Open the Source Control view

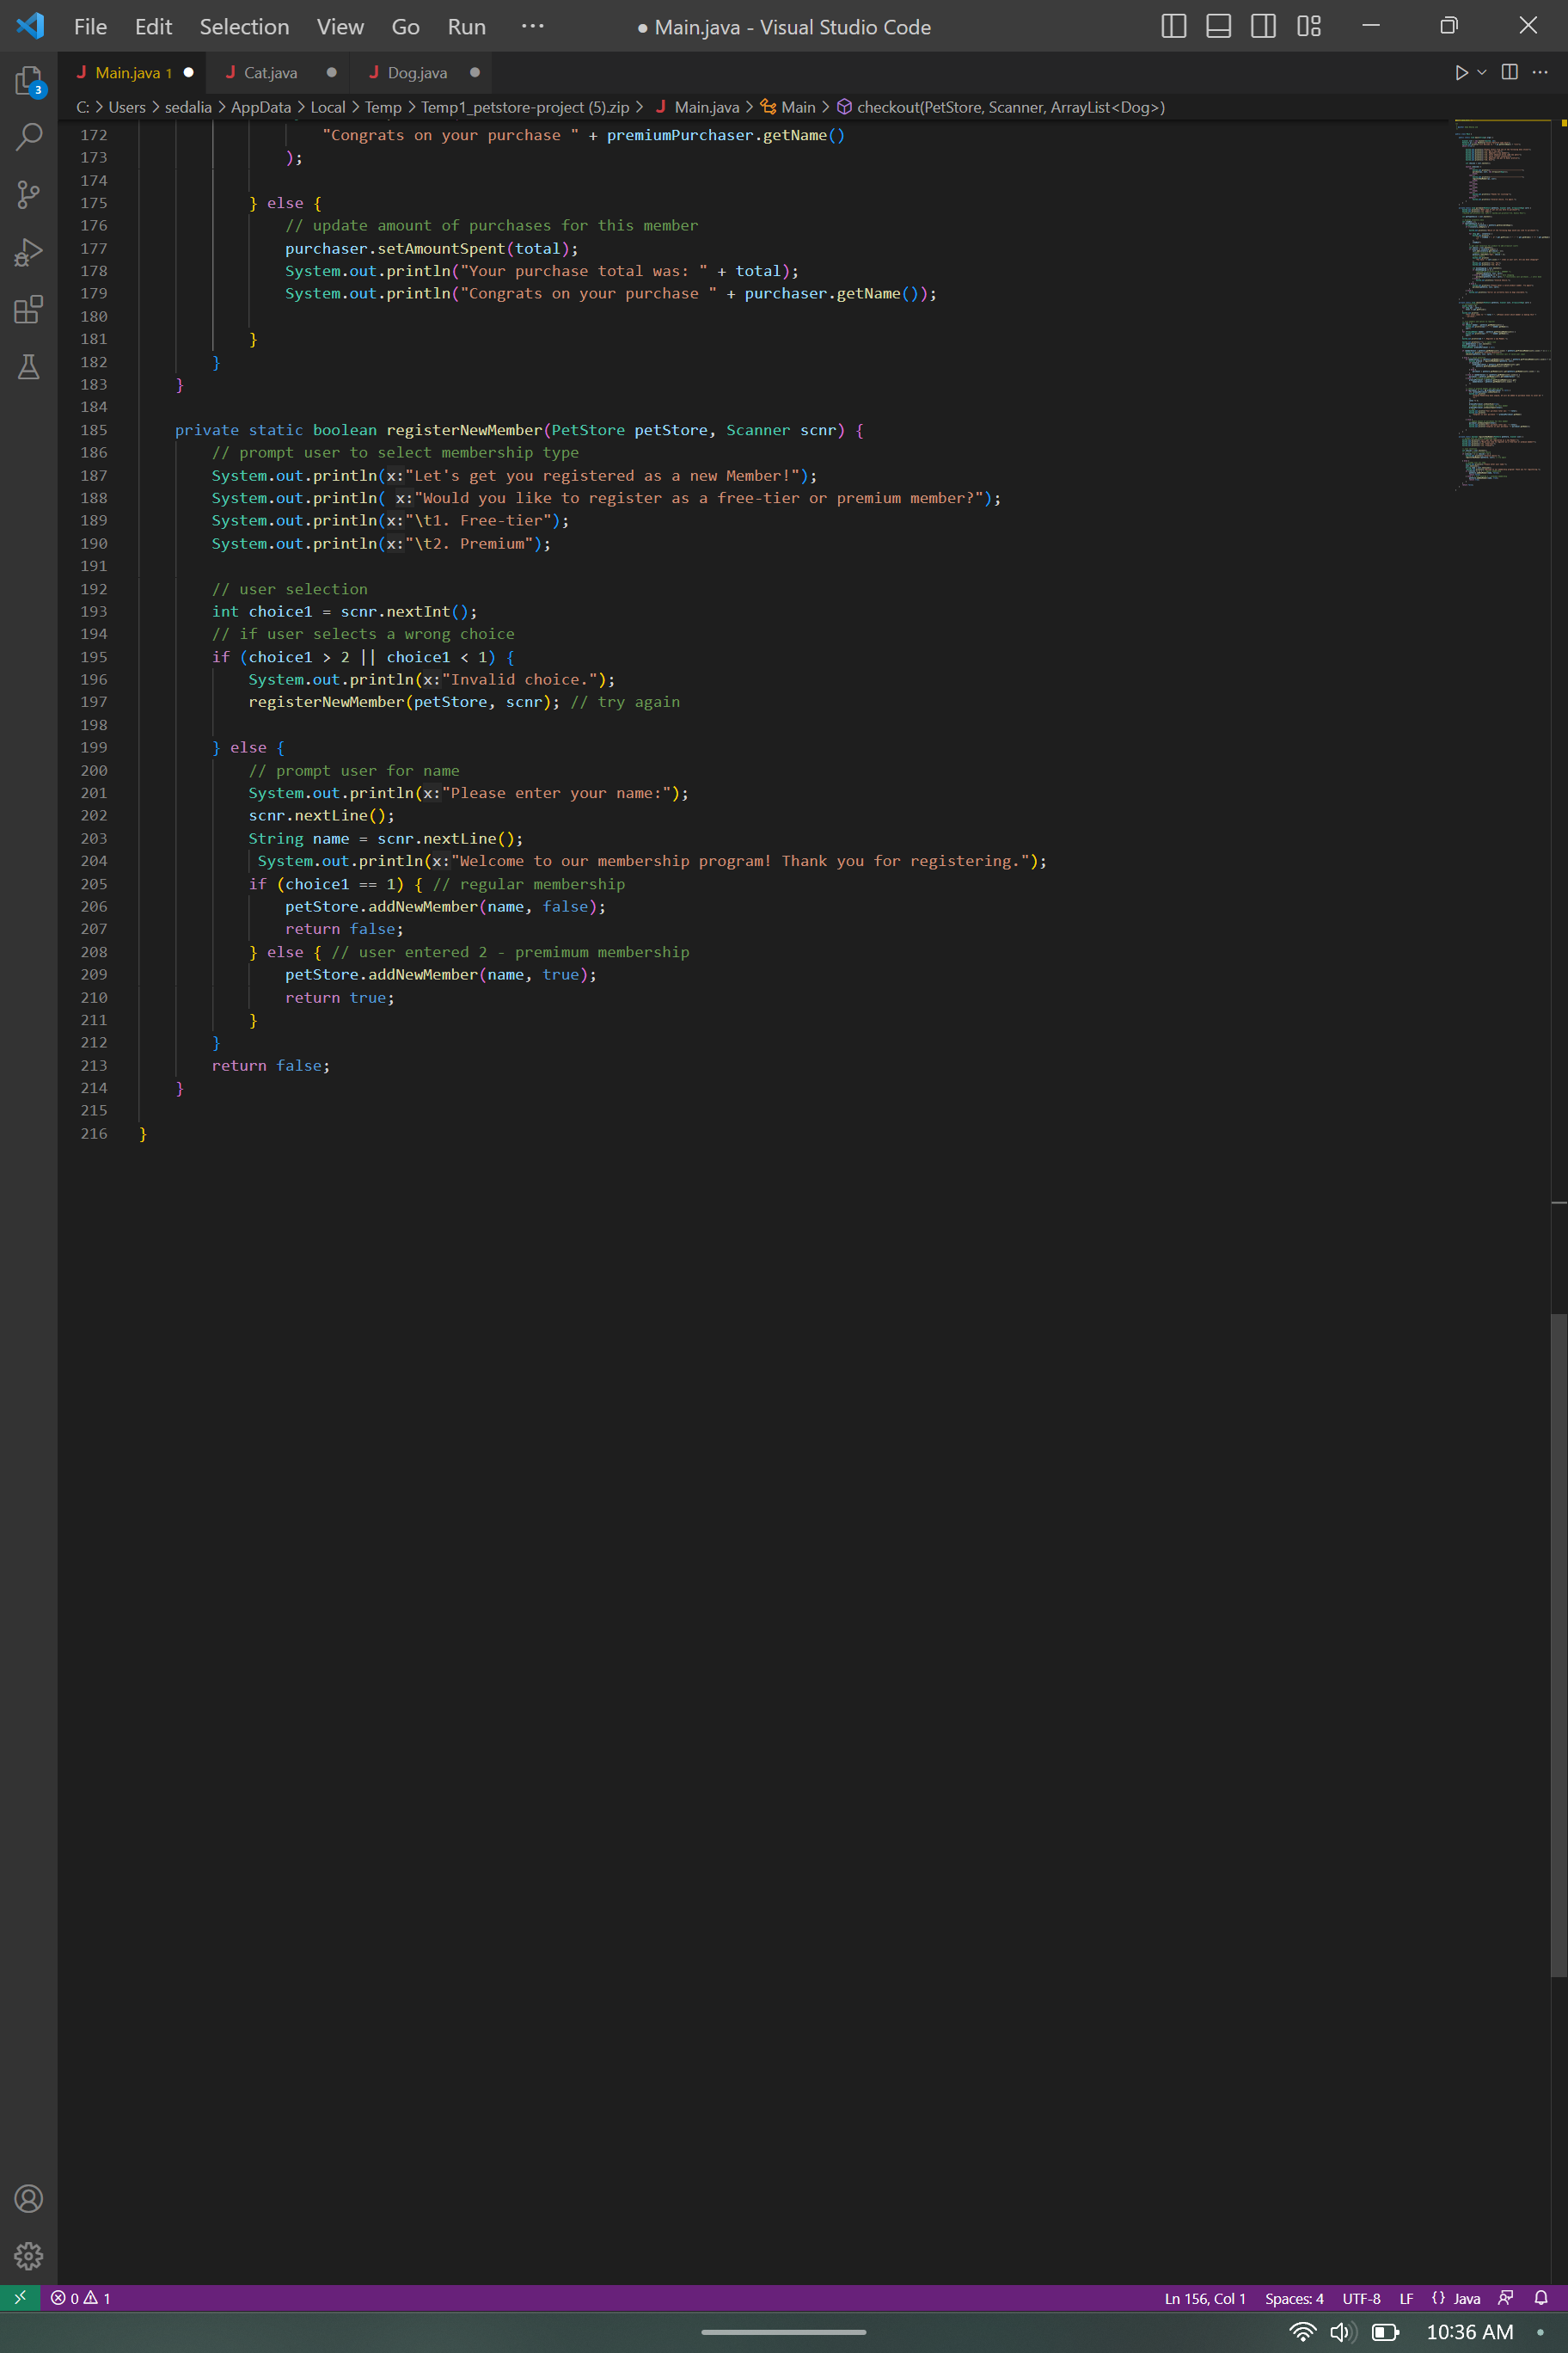[x=28, y=195]
